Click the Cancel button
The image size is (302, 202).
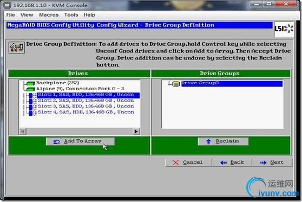pos(188,163)
